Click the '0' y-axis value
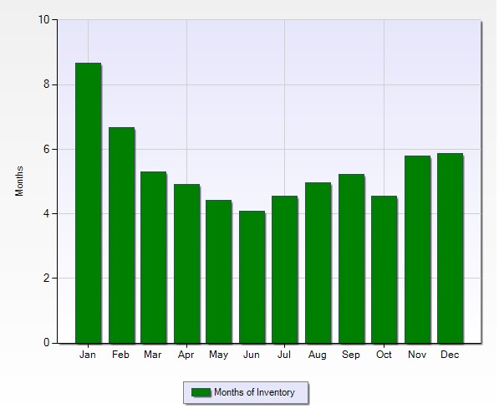The width and height of the screenshot is (499, 414). [x=47, y=343]
